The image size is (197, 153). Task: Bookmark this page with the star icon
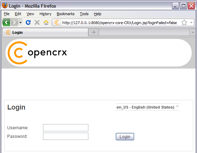[184, 23]
